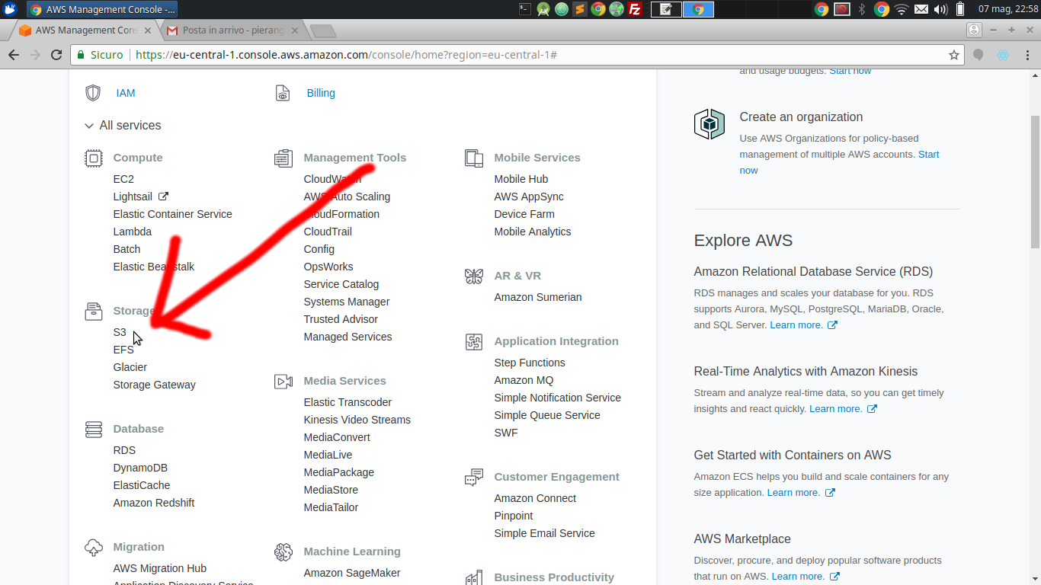This screenshot has height=585, width=1041.
Task: Click the IAM shield icon
Action: [x=93, y=93]
